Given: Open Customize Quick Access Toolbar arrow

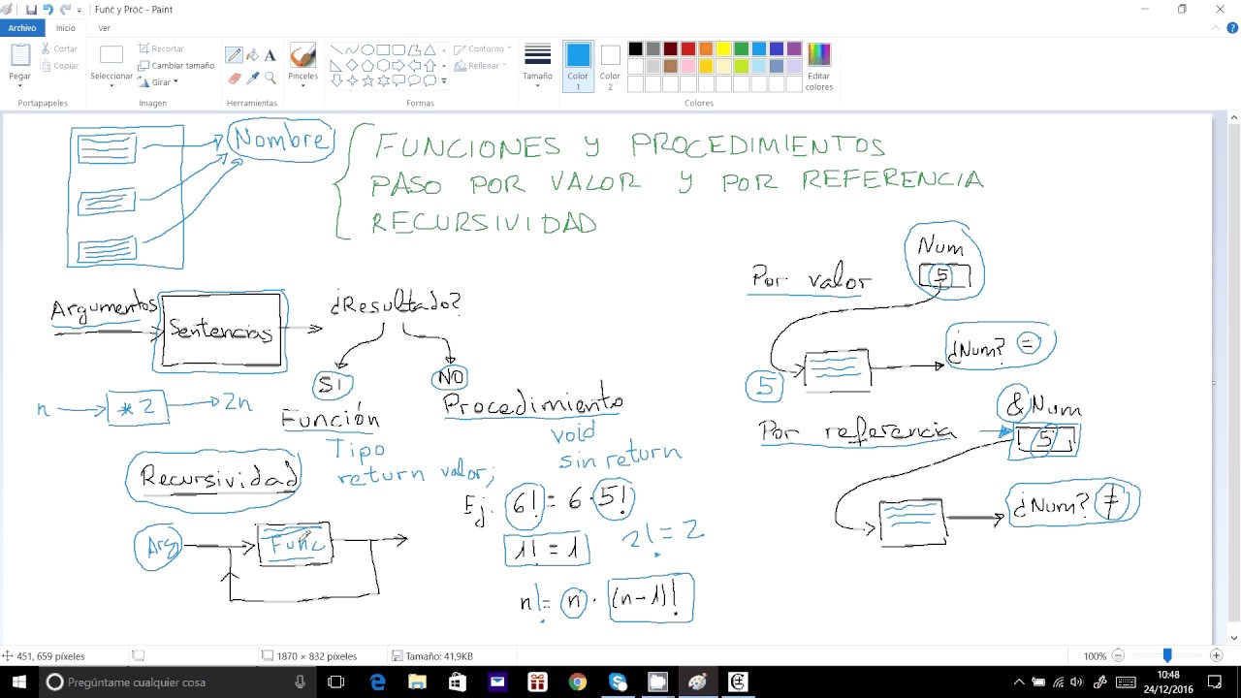Looking at the screenshot, I should click(x=80, y=10).
